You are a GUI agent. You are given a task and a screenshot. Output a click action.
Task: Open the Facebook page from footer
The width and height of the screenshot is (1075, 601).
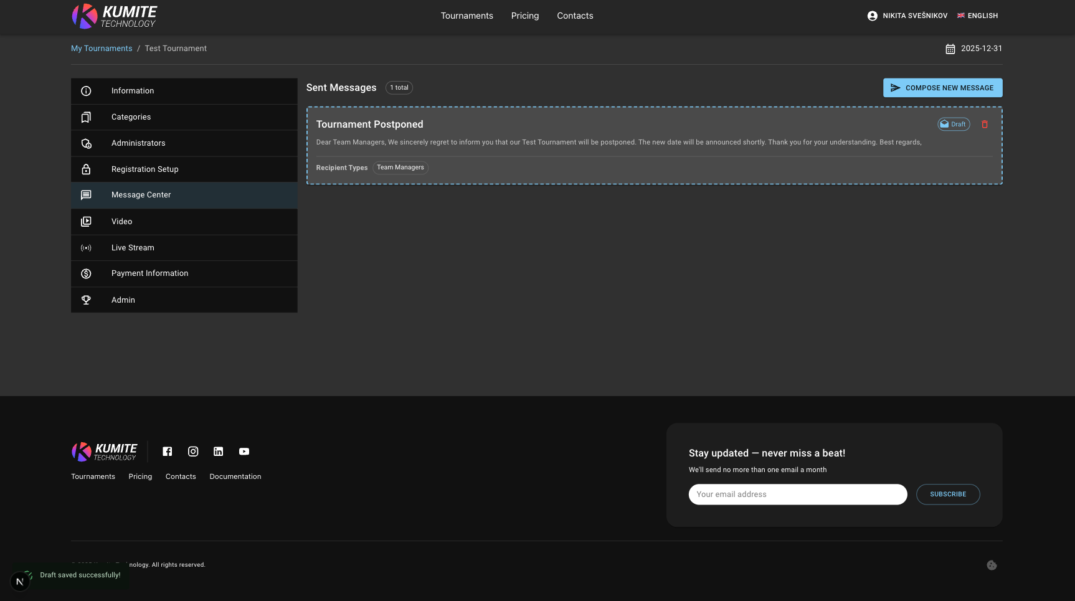pyautogui.click(x=168, y=452)
